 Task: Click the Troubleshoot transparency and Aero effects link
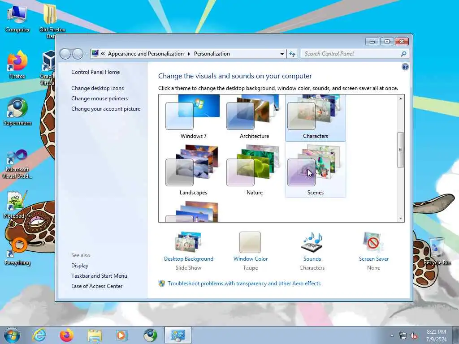[x=244, y=284]
